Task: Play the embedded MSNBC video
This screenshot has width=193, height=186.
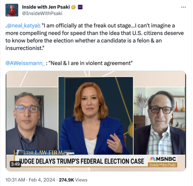Action: [96, 121]
